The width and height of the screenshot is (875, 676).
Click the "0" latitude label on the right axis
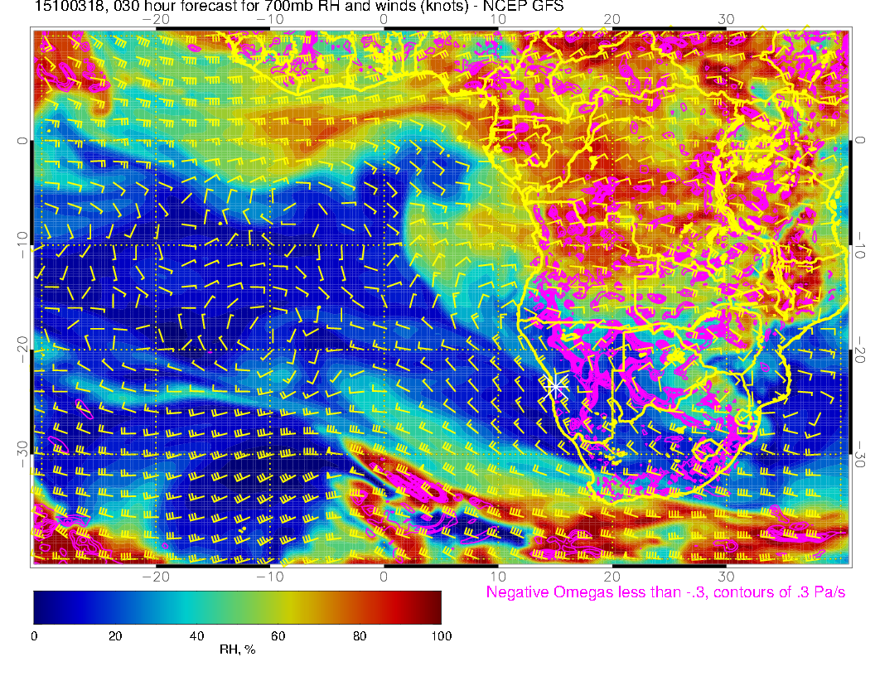click(860, 141)
